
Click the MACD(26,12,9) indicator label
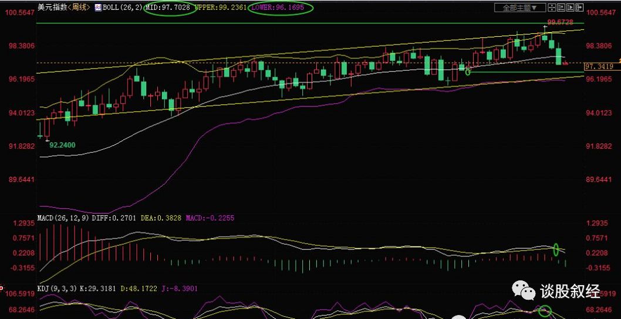[64, 218]
